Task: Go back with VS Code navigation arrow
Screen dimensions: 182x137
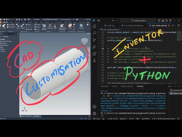Action: pyautogui.click(x=113, y=21)
